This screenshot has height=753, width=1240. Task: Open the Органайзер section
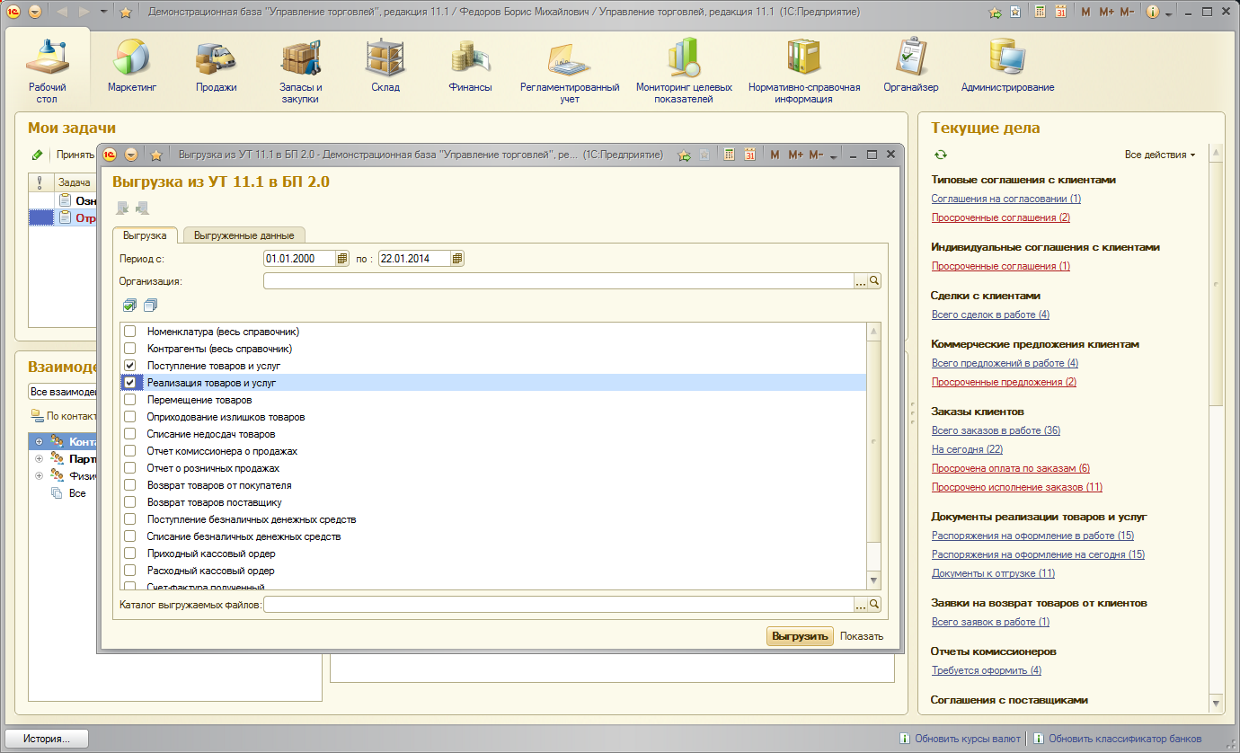click(x=910, y=67)
